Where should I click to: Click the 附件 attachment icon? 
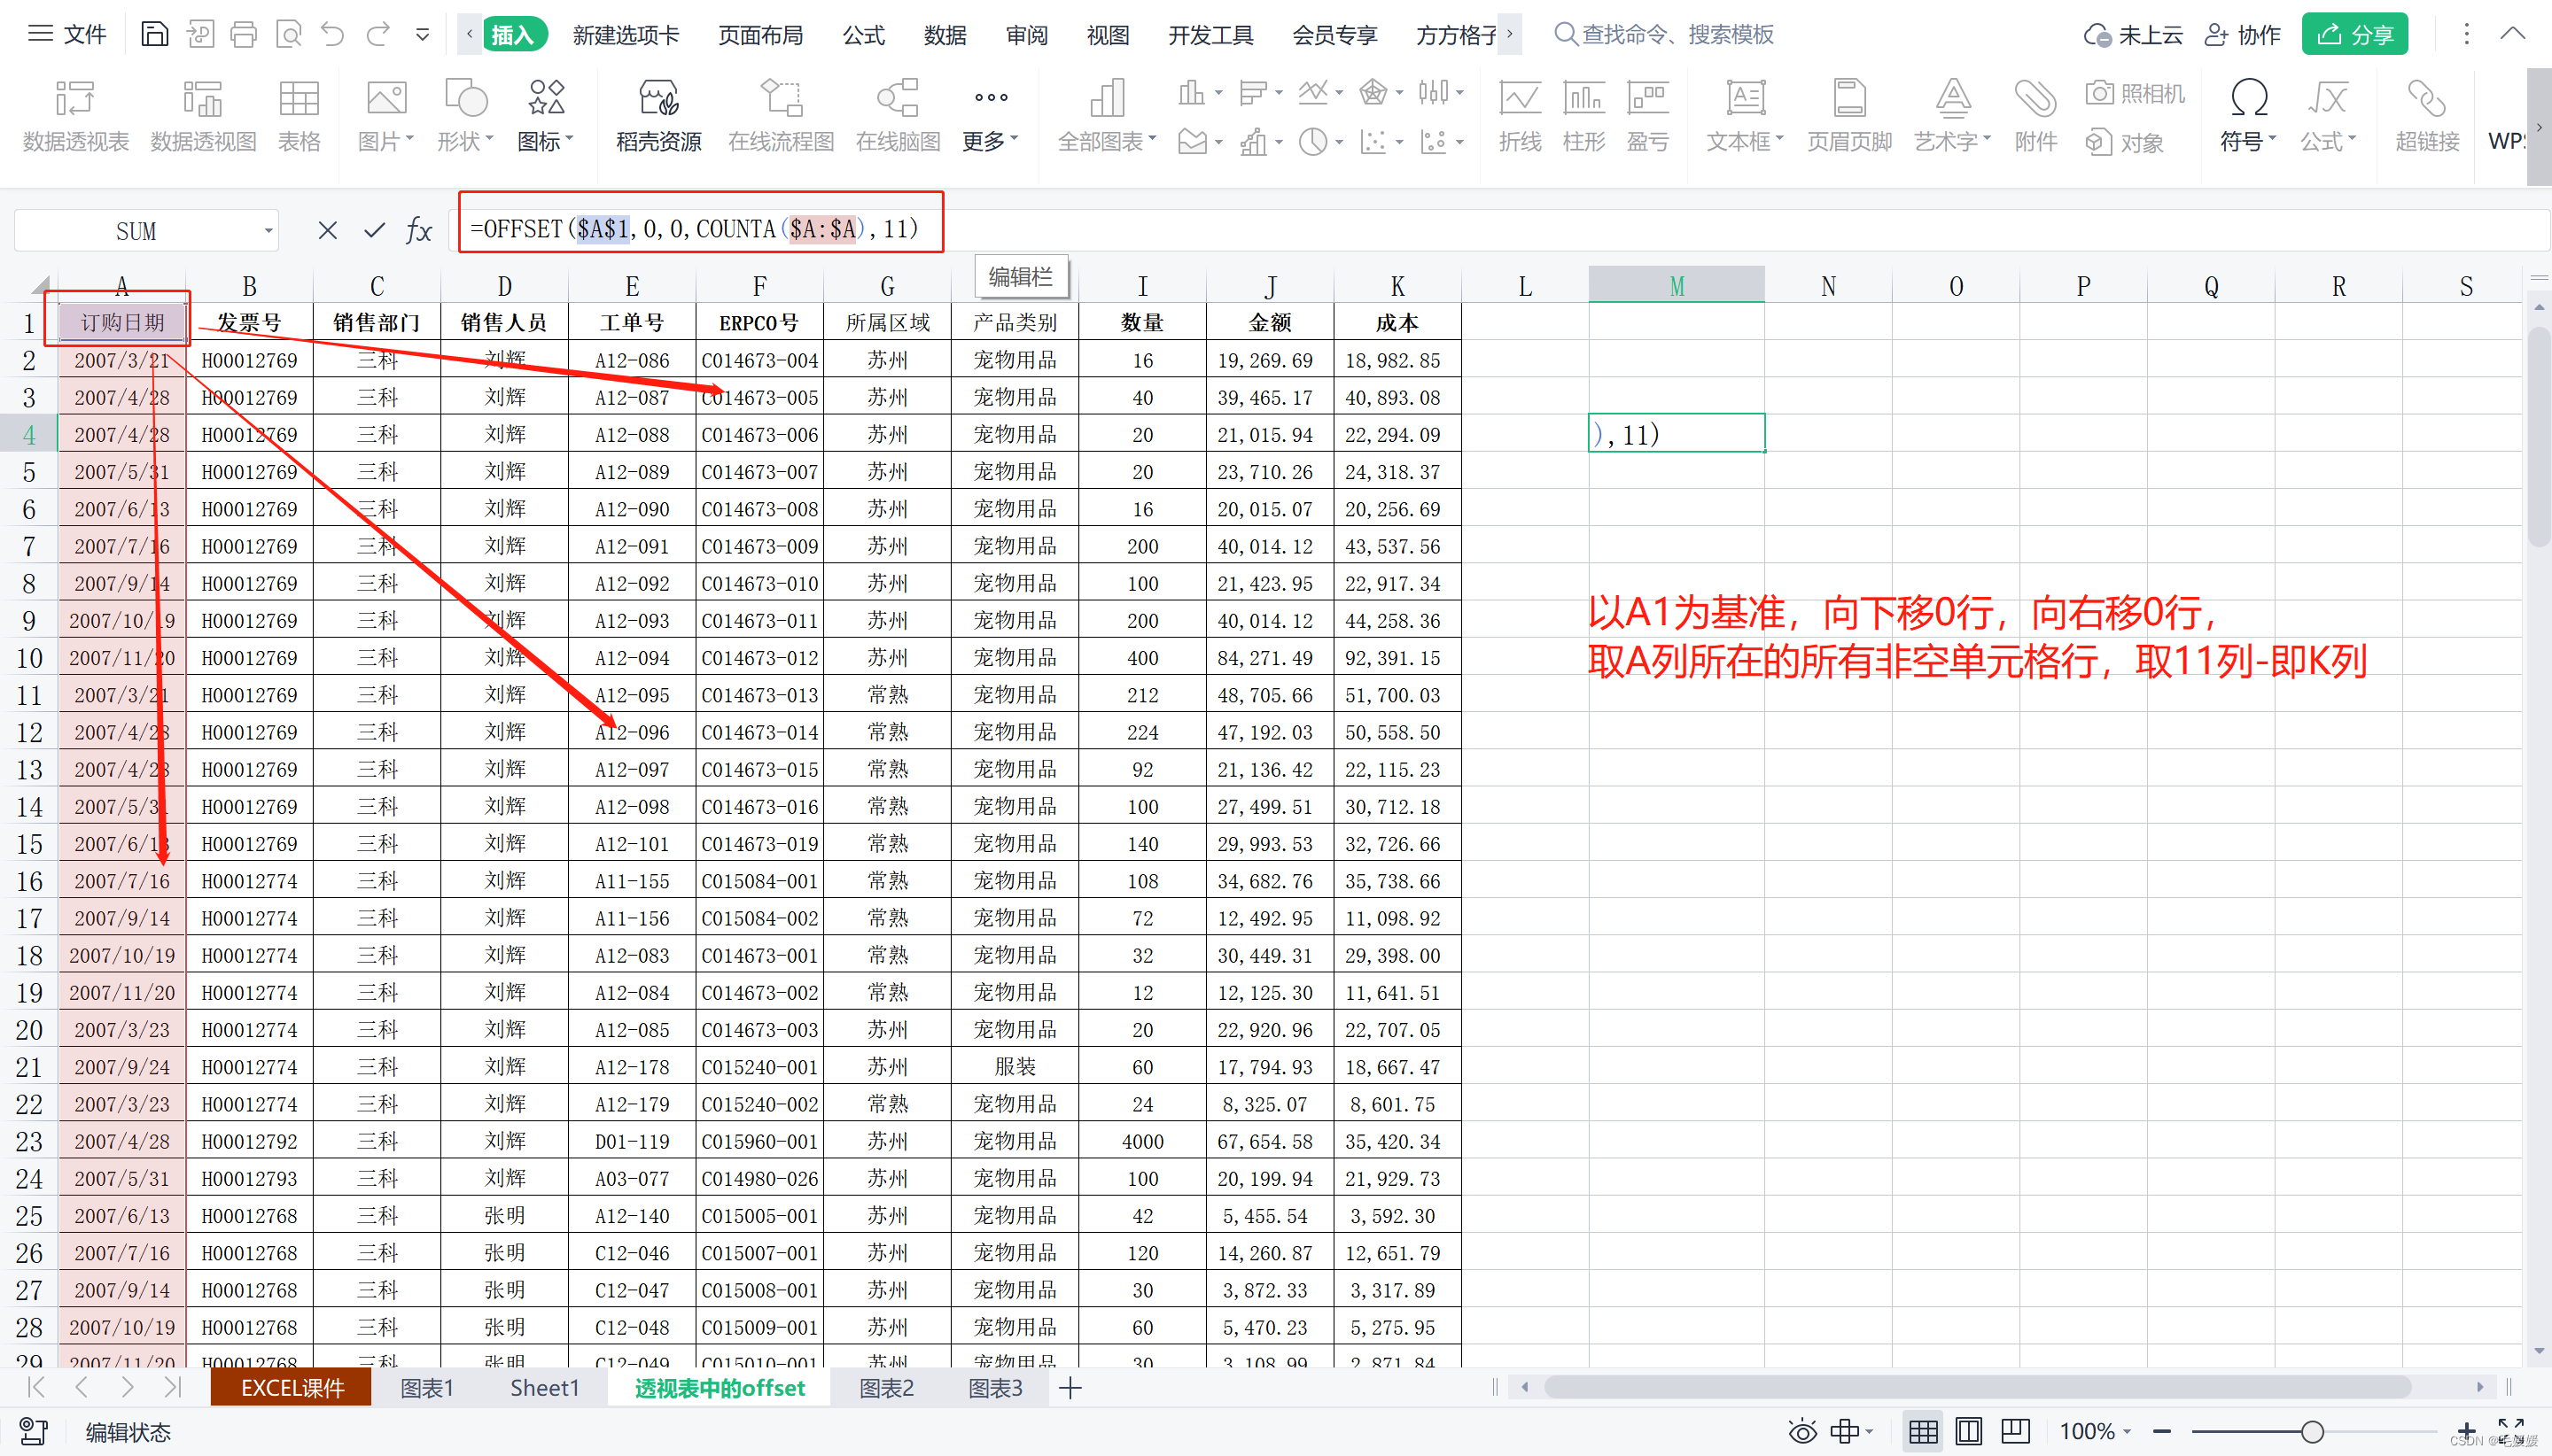click(x=2035, y=116)
